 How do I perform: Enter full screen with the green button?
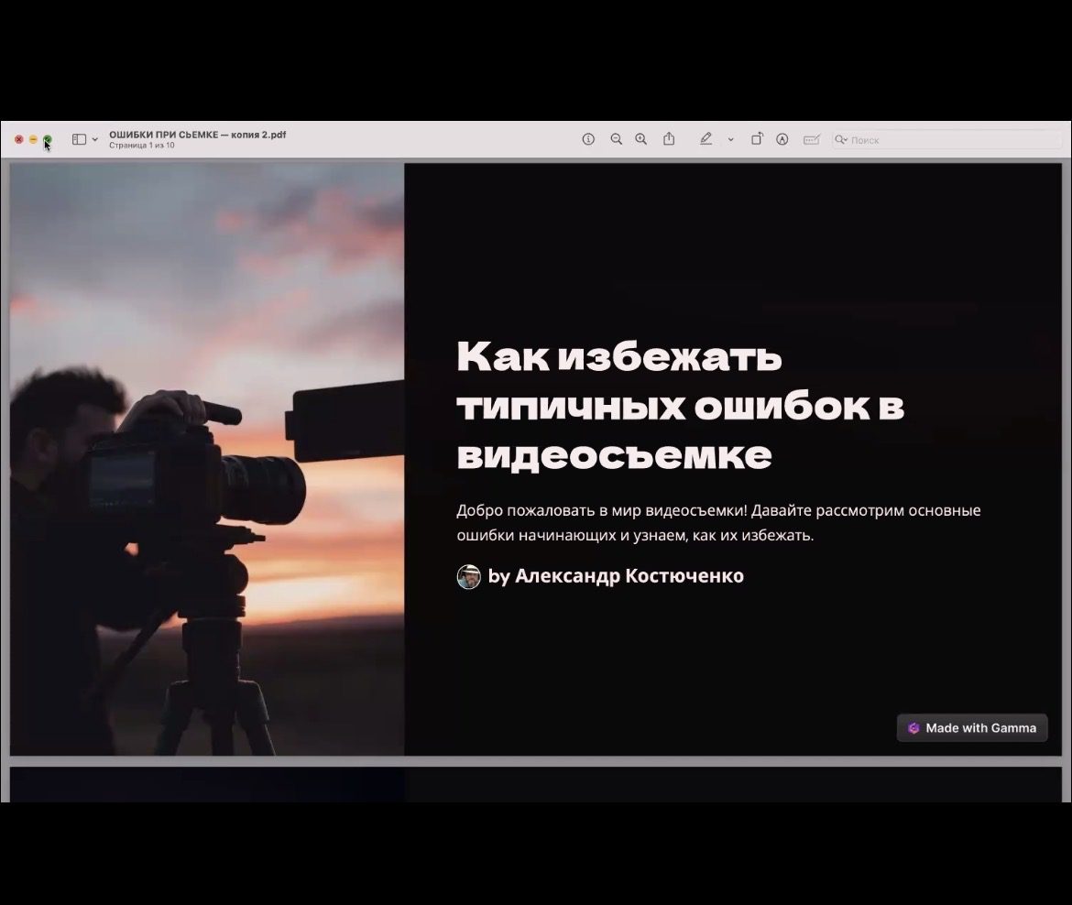pyautogui.click(x=48, y=139)
